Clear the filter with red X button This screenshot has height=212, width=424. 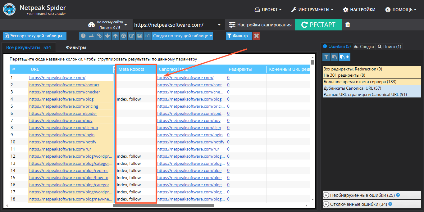(x=256, y=36)
